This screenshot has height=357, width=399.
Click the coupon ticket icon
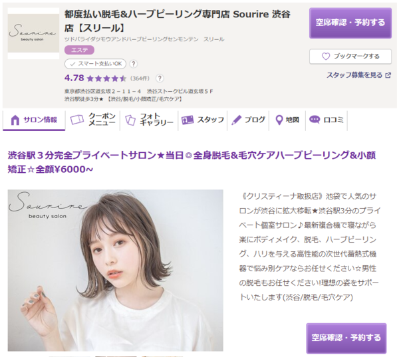click(x=77, y=120)
